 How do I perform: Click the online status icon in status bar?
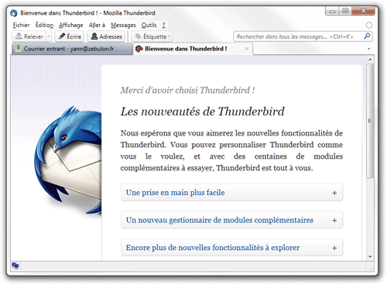(x=15, y=266)
